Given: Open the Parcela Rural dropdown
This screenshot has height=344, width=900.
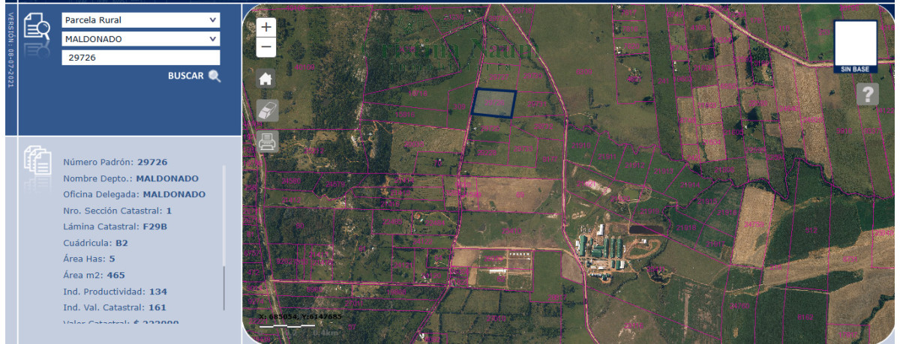Looking at the screenshot, I should (140, 20).
